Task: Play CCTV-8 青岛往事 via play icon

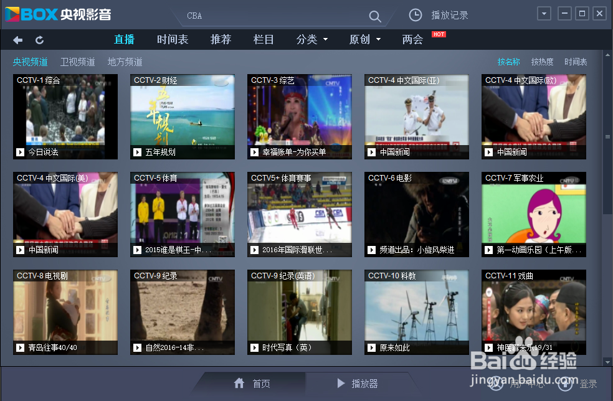Action: pos(20,347)
